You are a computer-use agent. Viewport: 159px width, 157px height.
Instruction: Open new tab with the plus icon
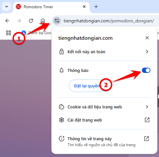96,7
